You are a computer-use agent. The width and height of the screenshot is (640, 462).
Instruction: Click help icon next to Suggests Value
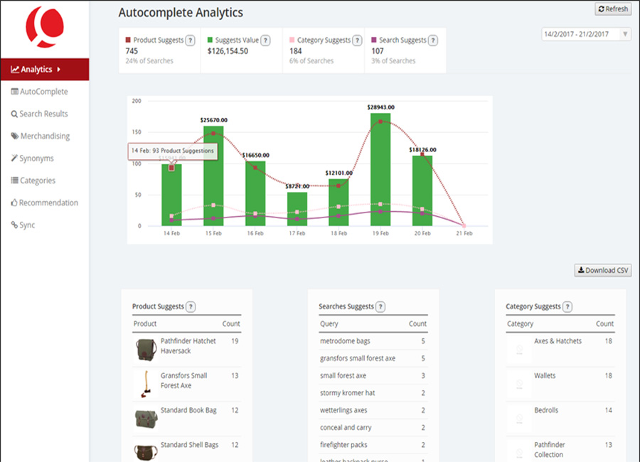[x=265, y=41]
